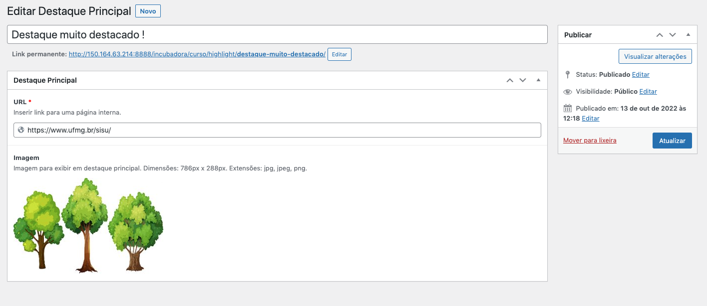This screenshot has width=707, height=306.
Task: Edit the Status Publicado setting
Action: tap(641, 75)
